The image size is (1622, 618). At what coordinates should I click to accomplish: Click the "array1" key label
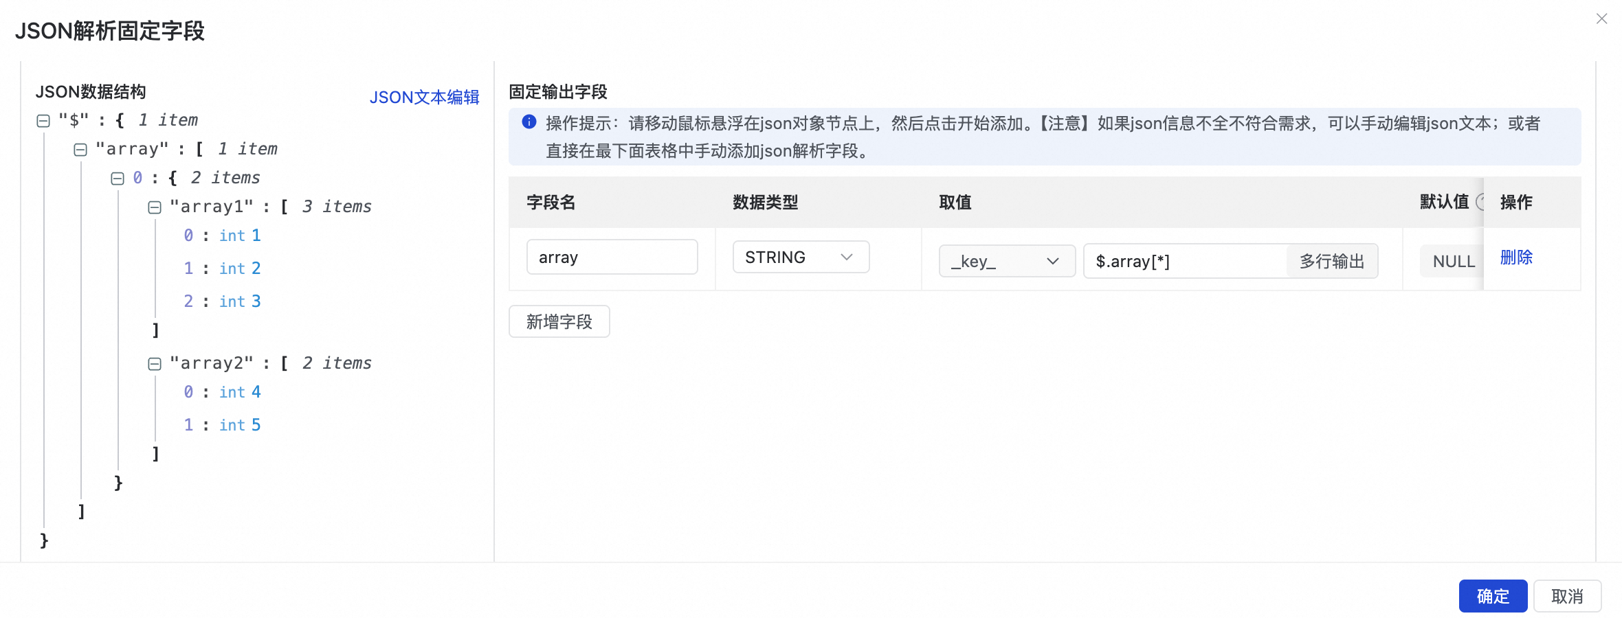[212, 207]
